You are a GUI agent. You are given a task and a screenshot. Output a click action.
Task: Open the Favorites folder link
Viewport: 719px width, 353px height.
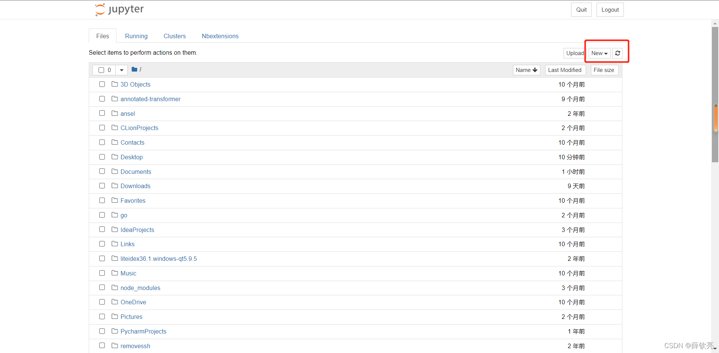pos(133,200)
